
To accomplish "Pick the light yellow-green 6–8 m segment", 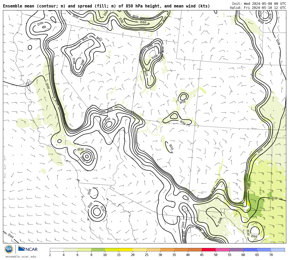I will 84,250.
